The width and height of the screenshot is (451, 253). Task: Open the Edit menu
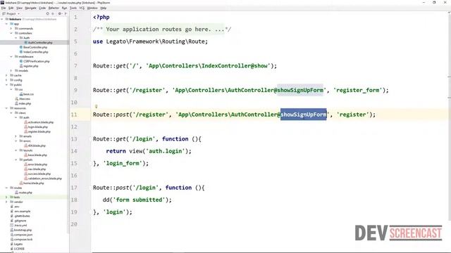[x=11, y=8]
